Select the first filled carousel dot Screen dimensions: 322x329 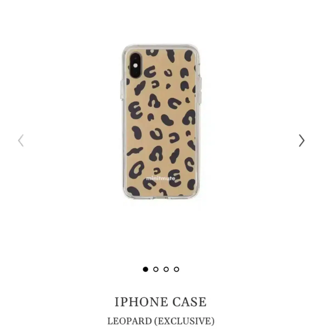145,269
